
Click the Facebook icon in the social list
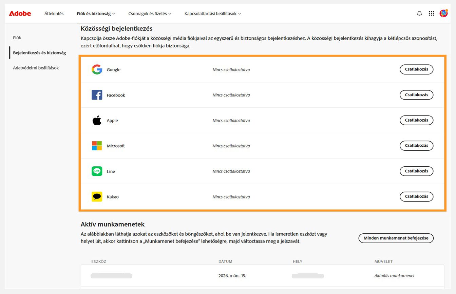pos(97,95)
